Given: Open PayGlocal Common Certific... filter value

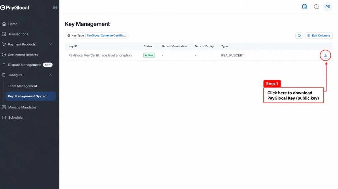Looking at the screenshot, I should pos(106,35).
